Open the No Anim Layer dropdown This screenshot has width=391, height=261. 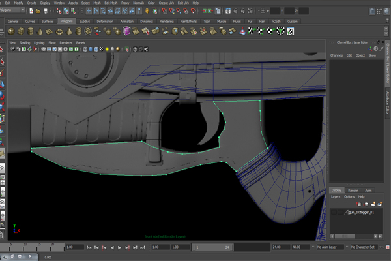(x=330, y=247)
